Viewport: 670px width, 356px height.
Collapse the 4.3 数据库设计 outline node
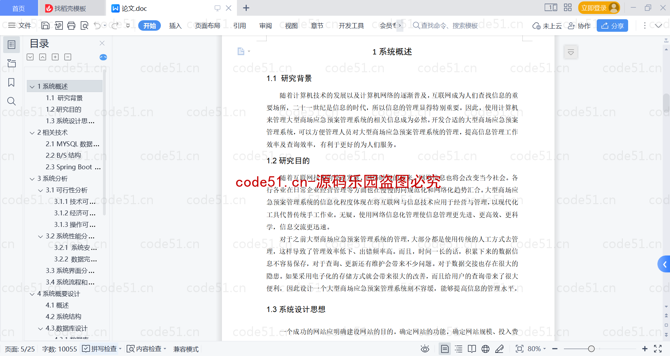[40, 329]
